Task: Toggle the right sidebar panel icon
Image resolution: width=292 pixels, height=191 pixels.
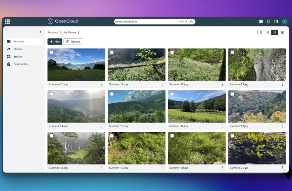Action: click(276, 21)
